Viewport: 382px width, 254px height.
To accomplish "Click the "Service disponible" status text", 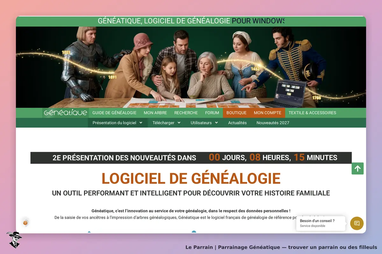I will [313, 226].
